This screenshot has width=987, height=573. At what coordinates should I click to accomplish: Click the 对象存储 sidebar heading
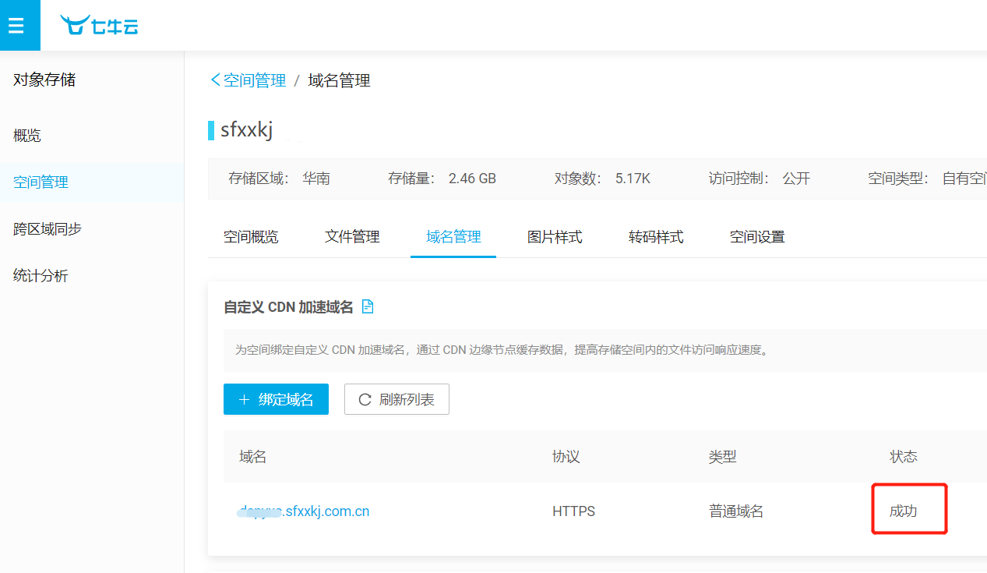[x=44, y=80]
